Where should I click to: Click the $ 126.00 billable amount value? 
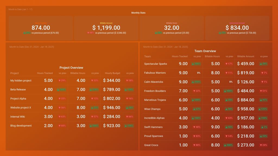click(x=246, y=82)
